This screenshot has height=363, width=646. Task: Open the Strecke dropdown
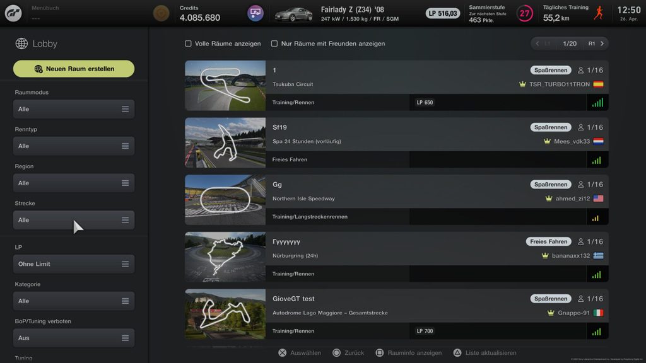(74, 220)
